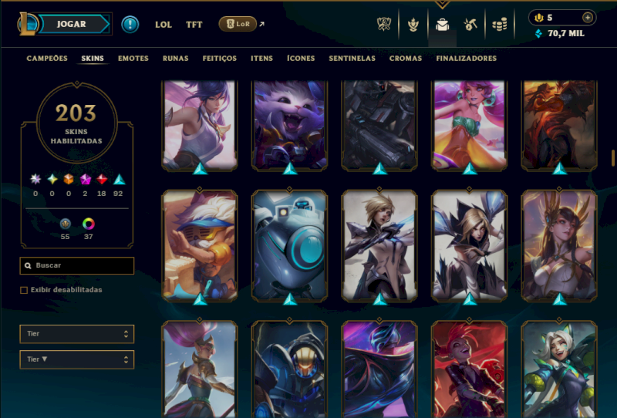617x418 pixels.
Task: Click the plus icon to buy RP
Action: point(588,17)
